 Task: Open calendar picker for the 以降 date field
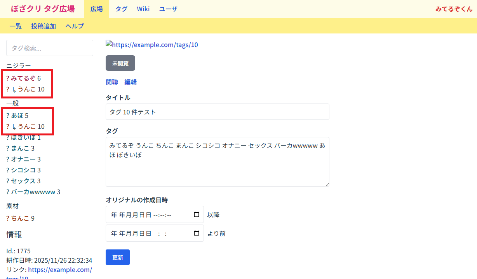[197, 214]
